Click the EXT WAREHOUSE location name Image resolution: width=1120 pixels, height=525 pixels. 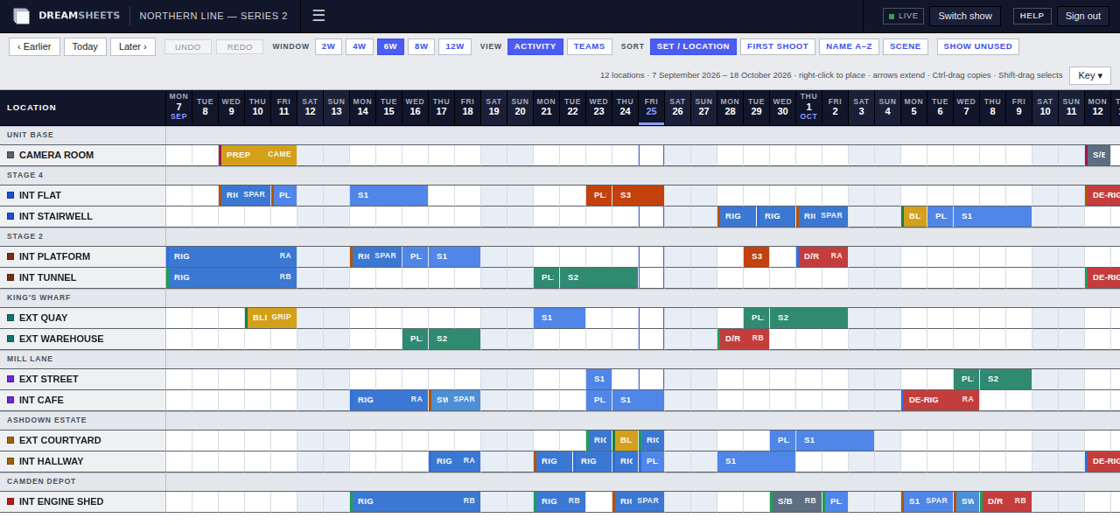click(61, 339)
